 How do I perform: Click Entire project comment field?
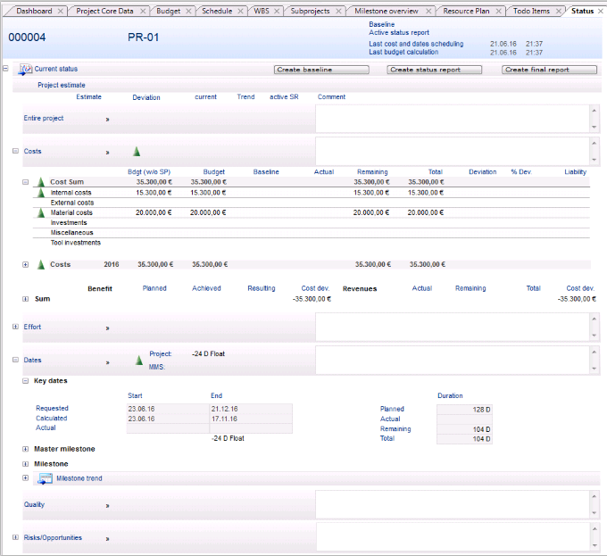(453, 119)
